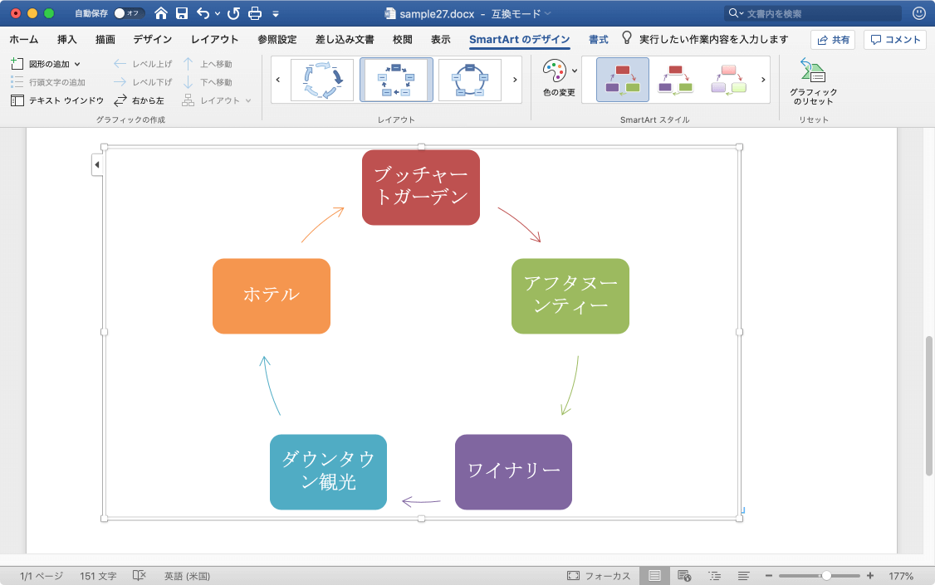Click the Home icon in title bar
935x585 pixels.
[x=161, y=13]
